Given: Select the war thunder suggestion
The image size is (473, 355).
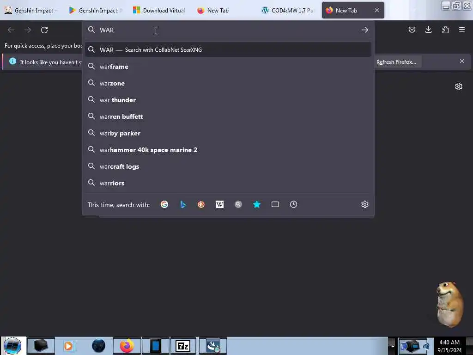Looking at the screenshot, I should click(x=228, y=100).
